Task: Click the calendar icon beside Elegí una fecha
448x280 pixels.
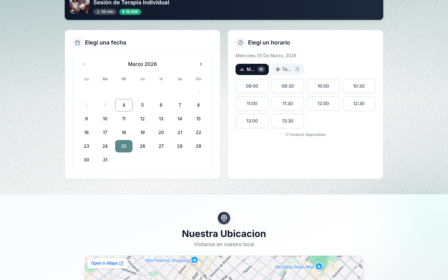Action: point(77,43)
